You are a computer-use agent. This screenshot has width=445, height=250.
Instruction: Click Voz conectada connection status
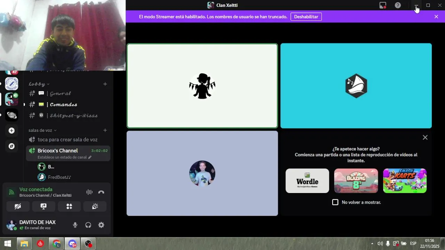[x=36, y=189]
